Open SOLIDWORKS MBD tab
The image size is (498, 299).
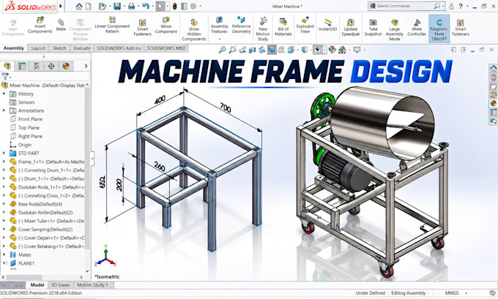[x=166, y=48]
